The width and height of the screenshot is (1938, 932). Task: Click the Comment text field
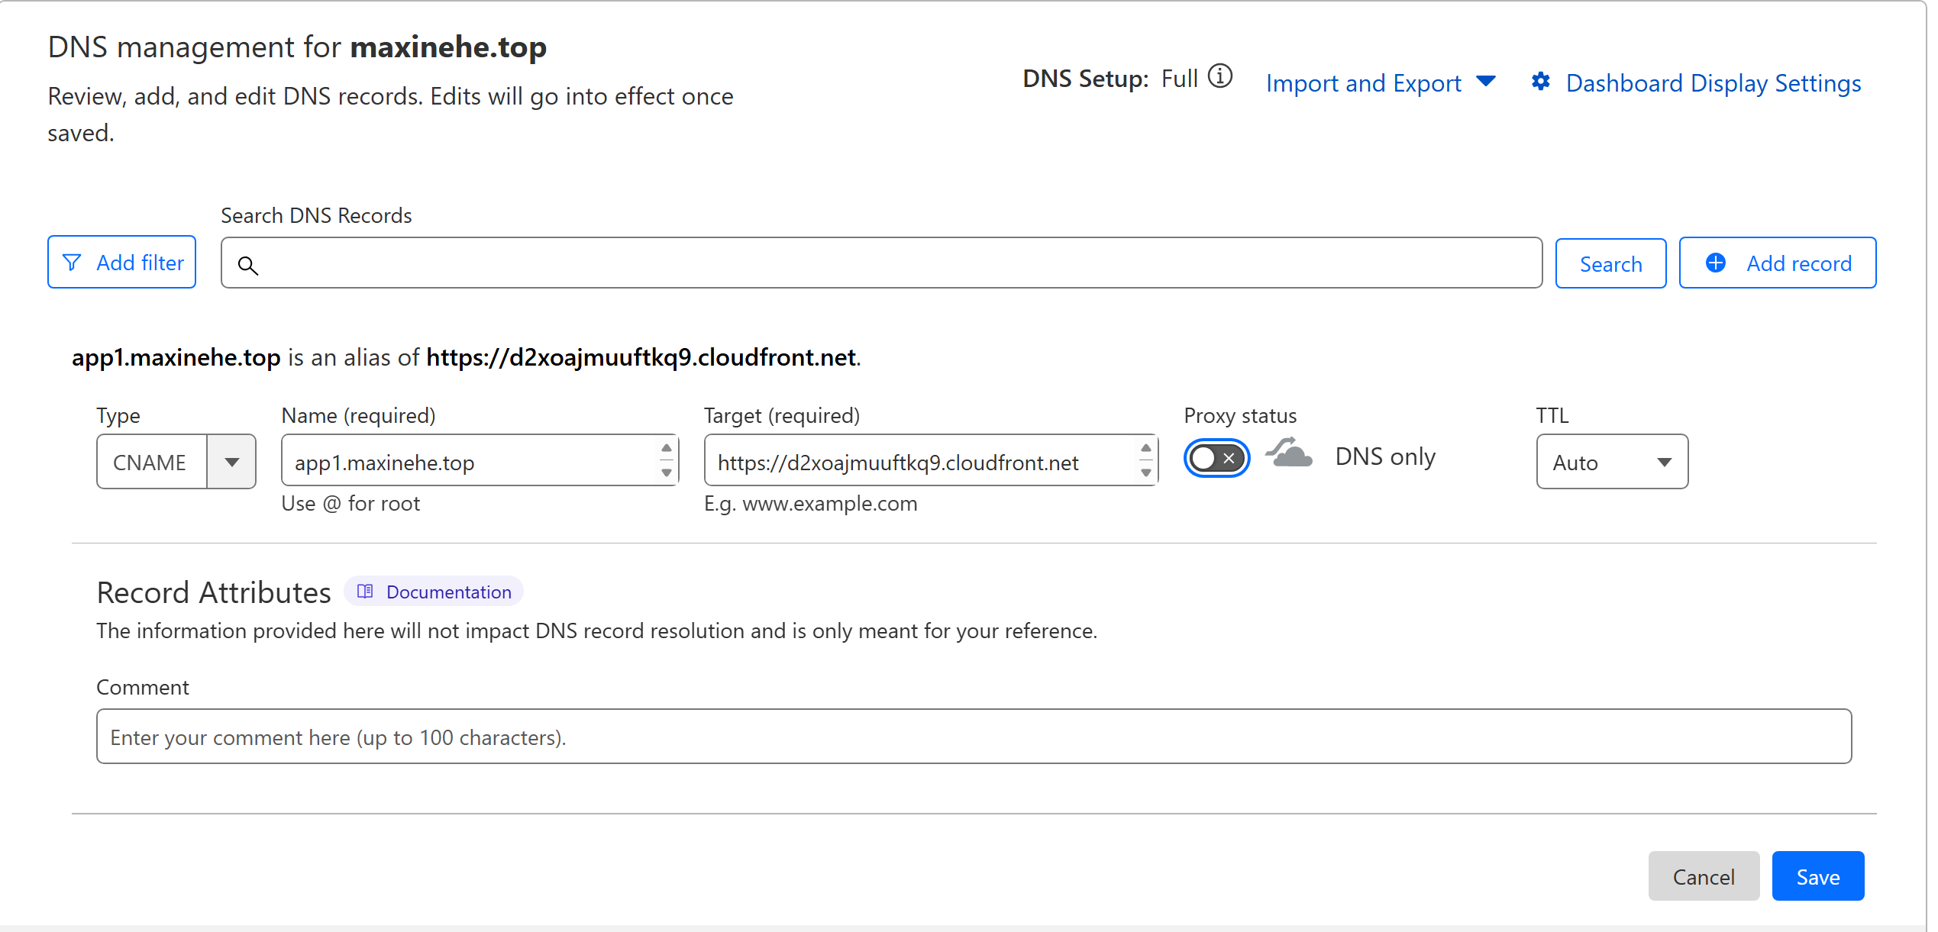tap(973, 737)
